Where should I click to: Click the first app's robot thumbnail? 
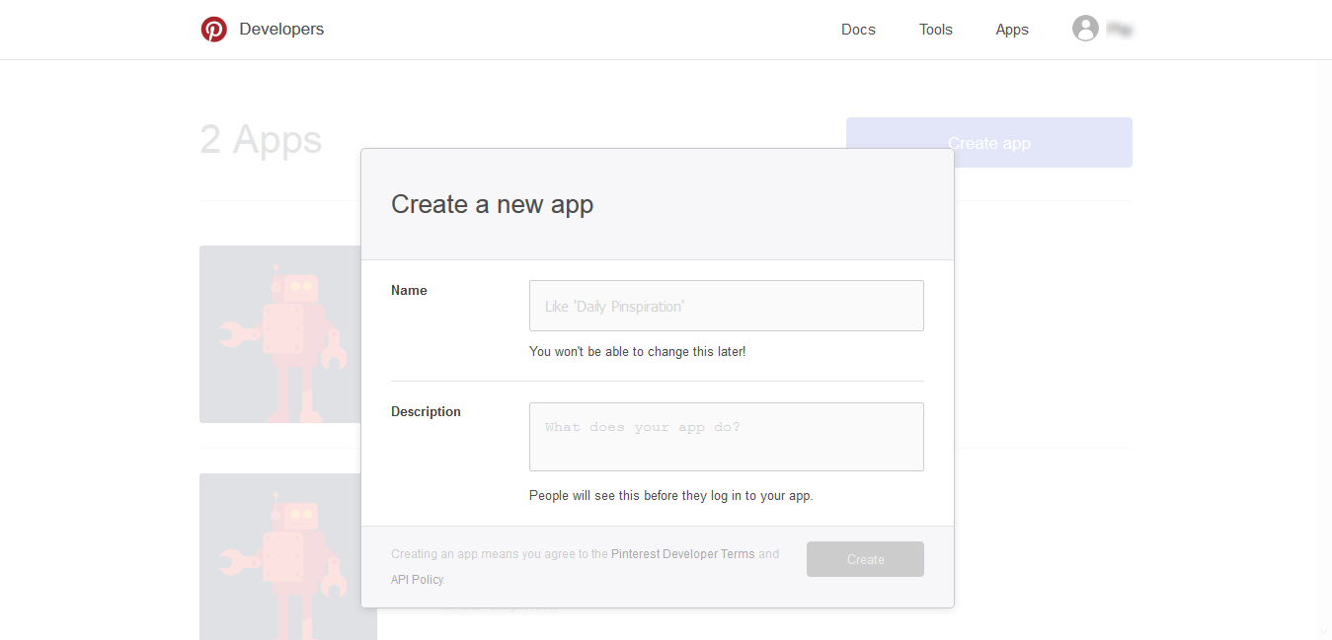pyautogui.click(x=280, y=333)
